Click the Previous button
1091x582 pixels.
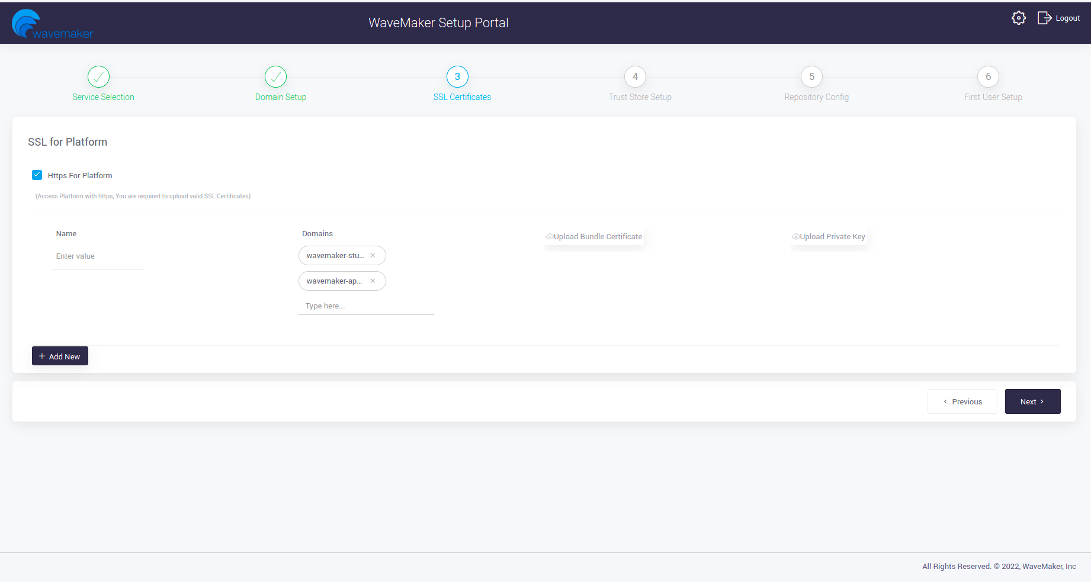[962, 401]
